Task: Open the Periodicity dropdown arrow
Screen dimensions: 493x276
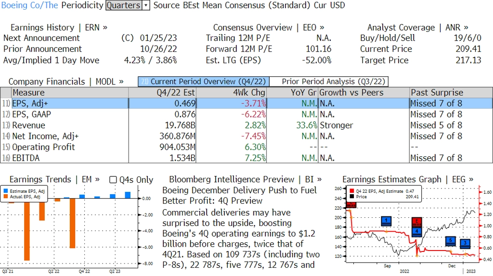Action: [x=145, y=5]
